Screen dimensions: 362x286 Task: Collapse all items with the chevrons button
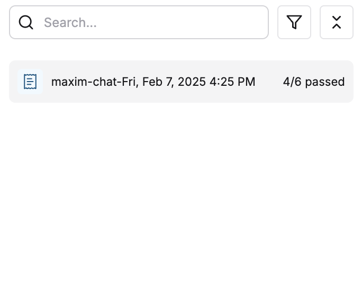(x=337, y=22)
